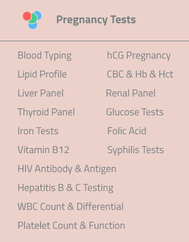
Task: Open Platelet Count & Function link
Action: (x=71, y=225)
